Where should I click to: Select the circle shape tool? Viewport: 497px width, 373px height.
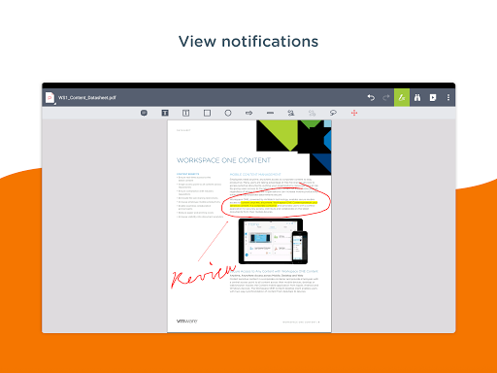point(228,113)
